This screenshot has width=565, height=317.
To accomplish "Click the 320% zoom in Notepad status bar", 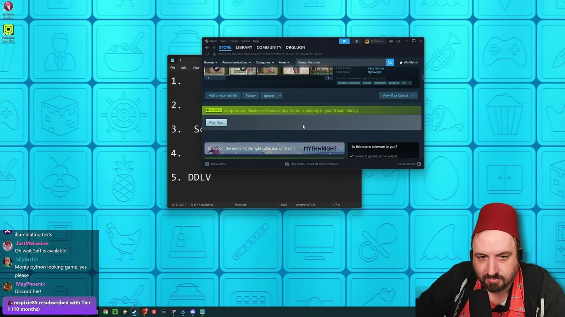I will (x=284, y=205).
